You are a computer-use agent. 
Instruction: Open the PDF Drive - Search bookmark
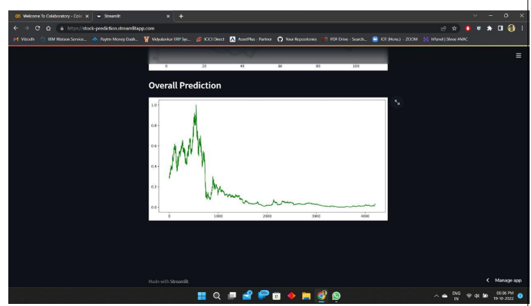click(x=345, y=39)
